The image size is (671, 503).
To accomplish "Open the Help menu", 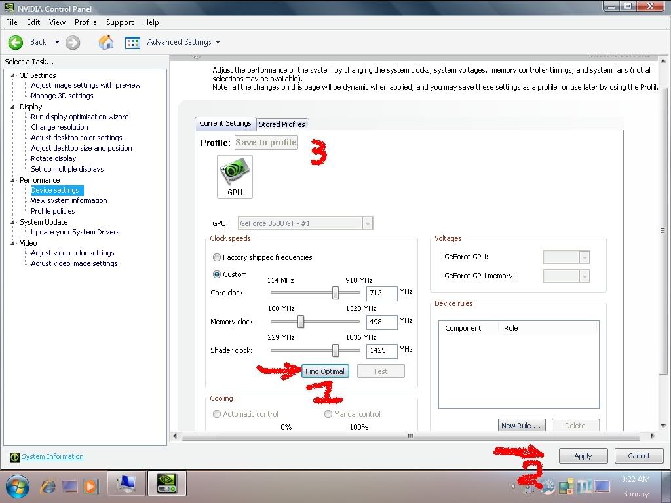I will pyautogui.click(x=151, y=22).
